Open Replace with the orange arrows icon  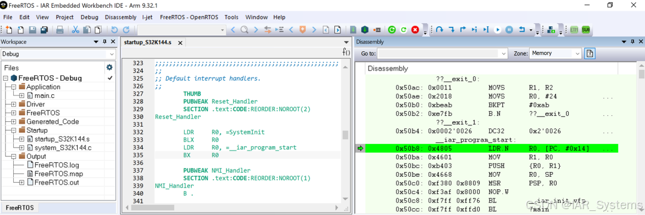coord(268,30)
